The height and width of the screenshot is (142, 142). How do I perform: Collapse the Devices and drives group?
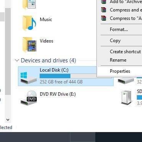(x=17, y=60)
